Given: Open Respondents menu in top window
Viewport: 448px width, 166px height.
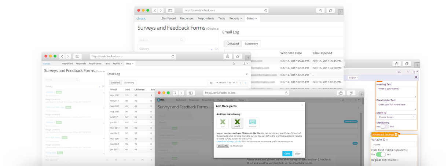Looking at the screenshot, I should [206, 18].
